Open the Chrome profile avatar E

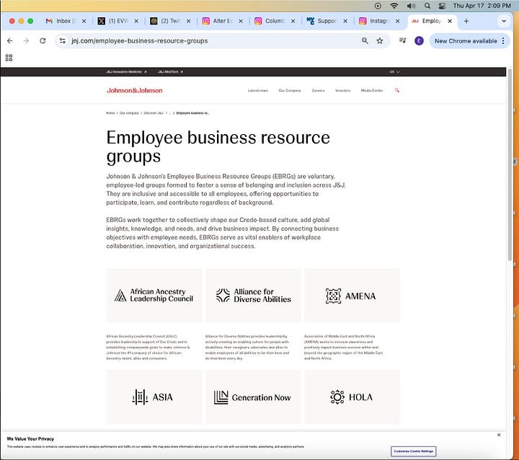419,40
